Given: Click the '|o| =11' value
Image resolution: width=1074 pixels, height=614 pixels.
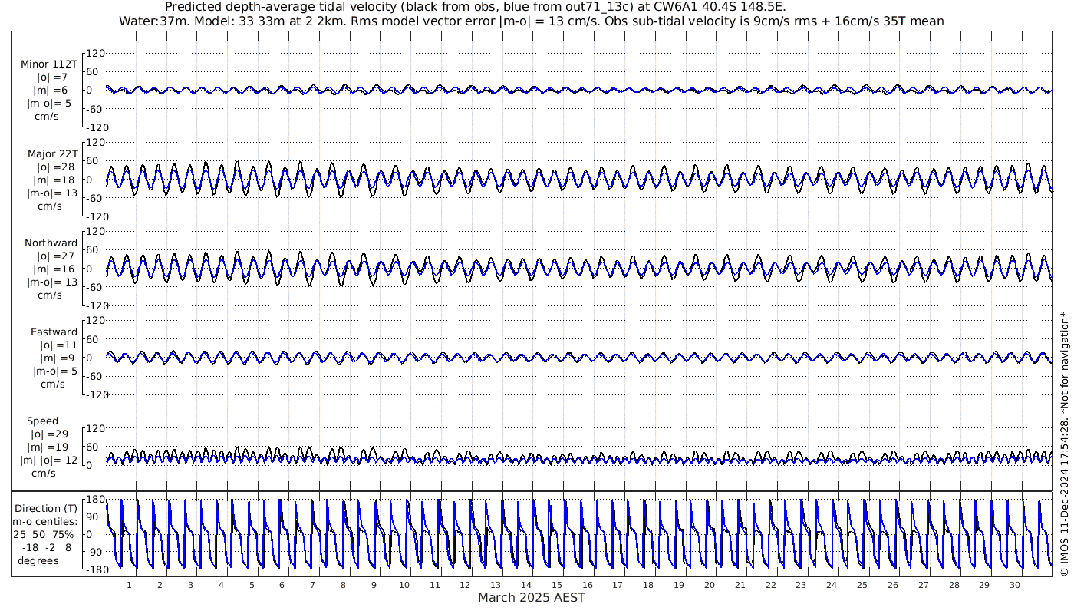Looking at the screenshot, I should click(58, 345).
